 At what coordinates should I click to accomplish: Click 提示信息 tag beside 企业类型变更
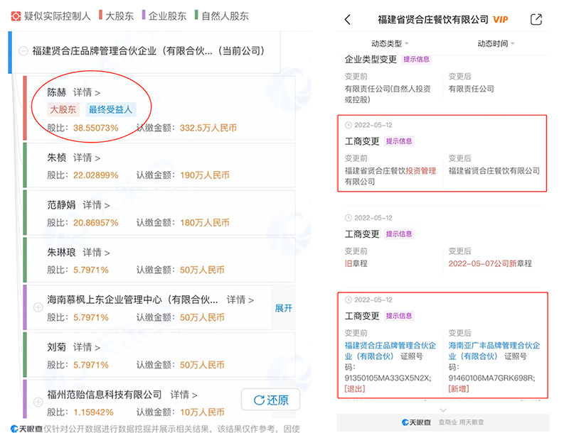point(416,60)
